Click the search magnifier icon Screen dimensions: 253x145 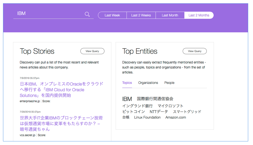pyautogui.click(x=87, y=14)
